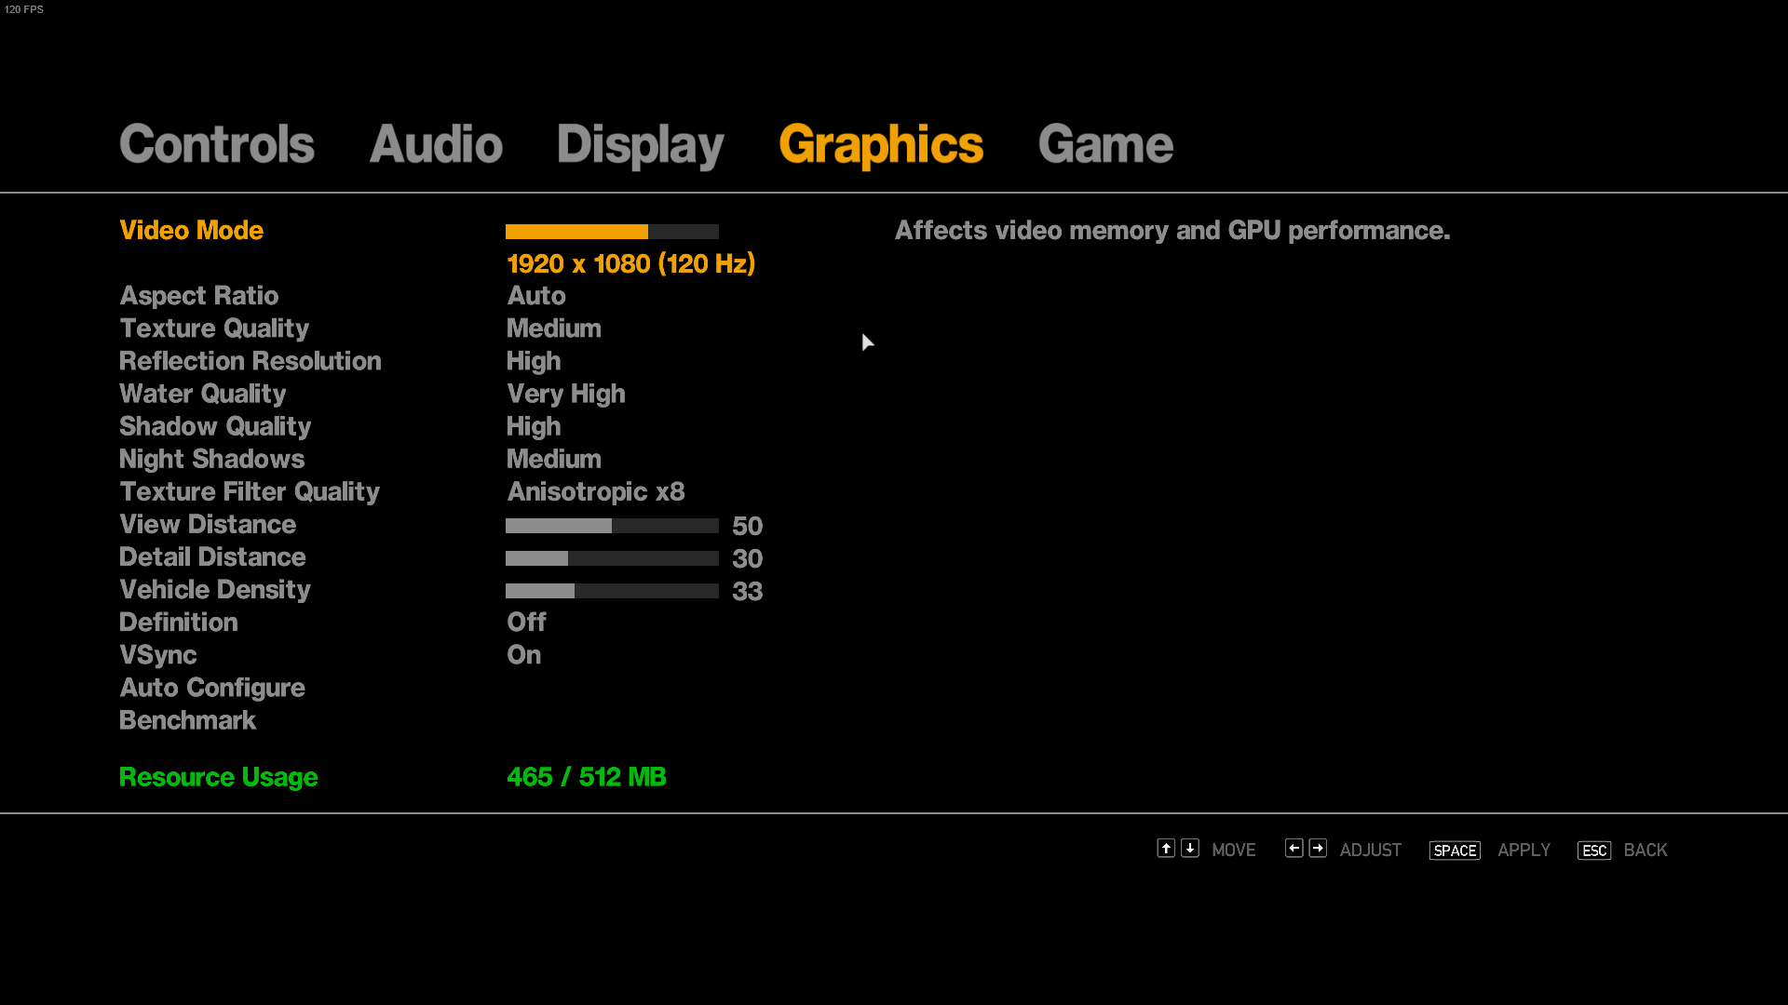The image size is (1788, 1005).
Task: Run the Benchmark option
Action: (x=187, y=720)
